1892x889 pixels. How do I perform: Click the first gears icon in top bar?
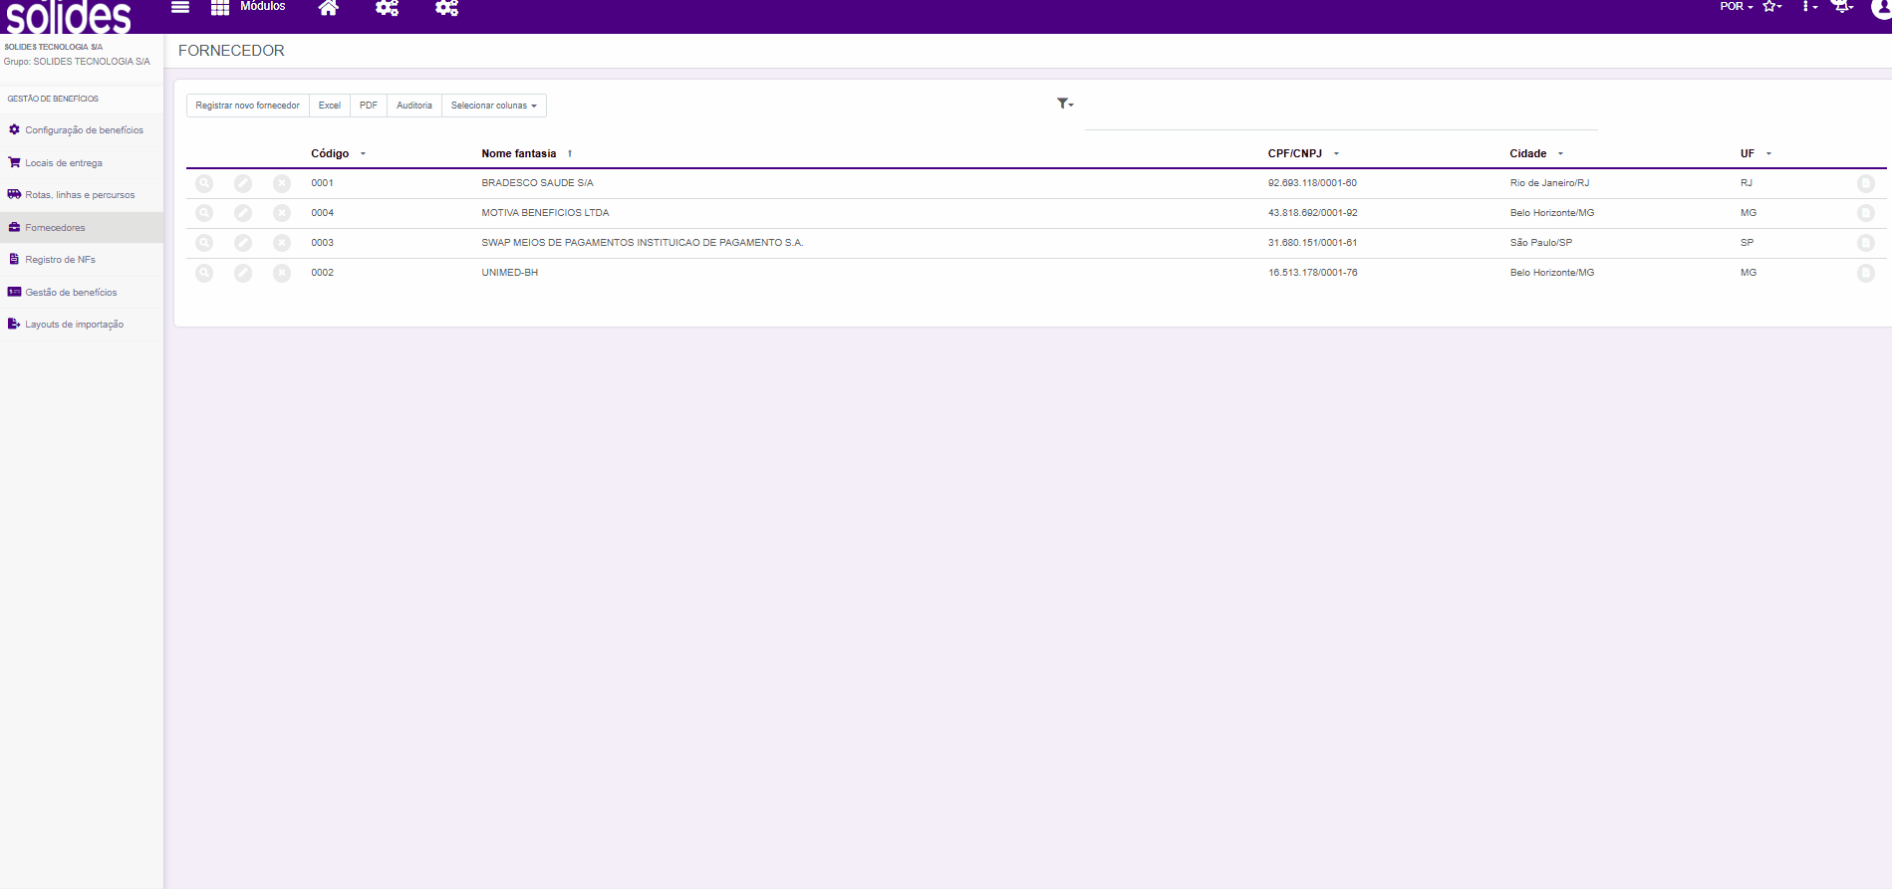point(387,7)
